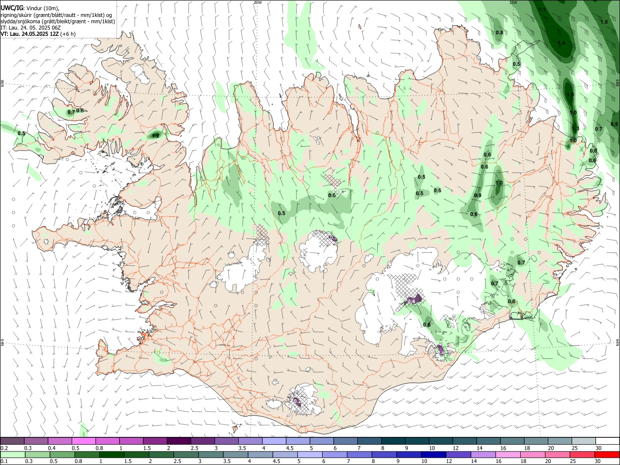Click the '1.3' precipitation value on the map
The width and height of the screenshot is (620, 465).
[575, 128]
